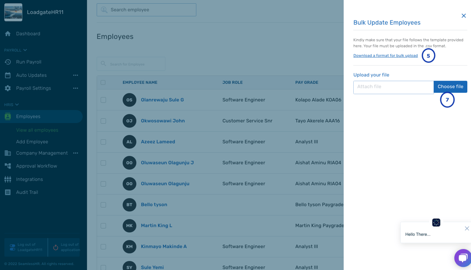Image resolution: width=471 pixels, height=270 pixels.
Task: Collapse the HRIS section chevron
Action: [16, 104]
